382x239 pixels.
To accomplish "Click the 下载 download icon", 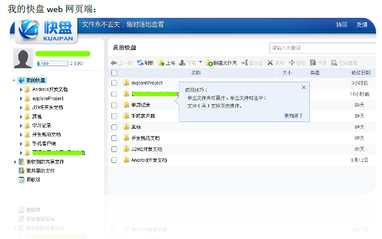I will coord(182,63).
